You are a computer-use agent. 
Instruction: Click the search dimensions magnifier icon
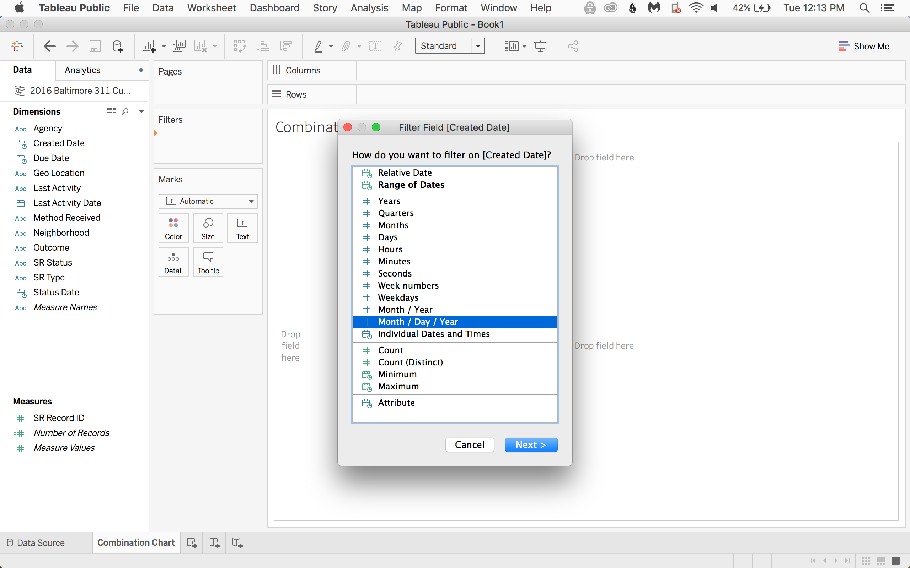(125, 111)
